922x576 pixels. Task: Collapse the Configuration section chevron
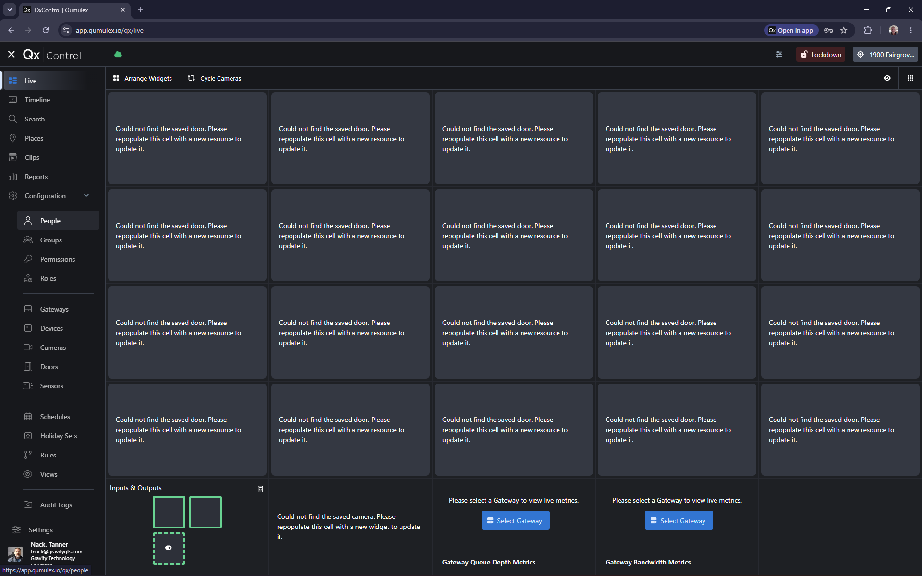86,195
